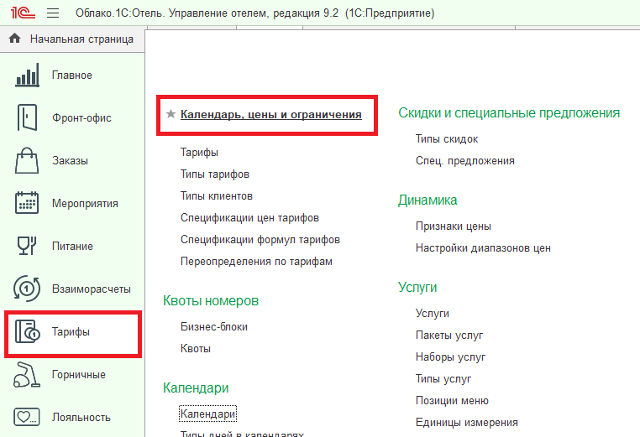This screenshot has width=640, height=437.
Task: Open Типы скидок
Action: (447, 139)
